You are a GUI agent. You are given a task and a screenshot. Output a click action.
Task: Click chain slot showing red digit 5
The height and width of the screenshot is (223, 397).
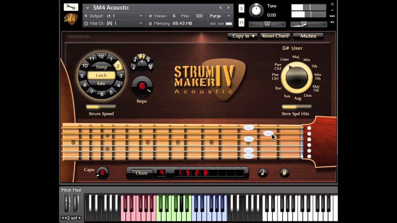click(188, 173)
